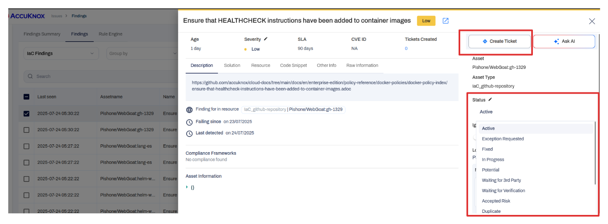Click the Ask AI button
This screenshot has width=608, height=224.
(x=564, y=41)
